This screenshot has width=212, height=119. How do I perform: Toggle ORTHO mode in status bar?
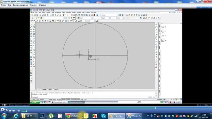[x=59, y=99]
